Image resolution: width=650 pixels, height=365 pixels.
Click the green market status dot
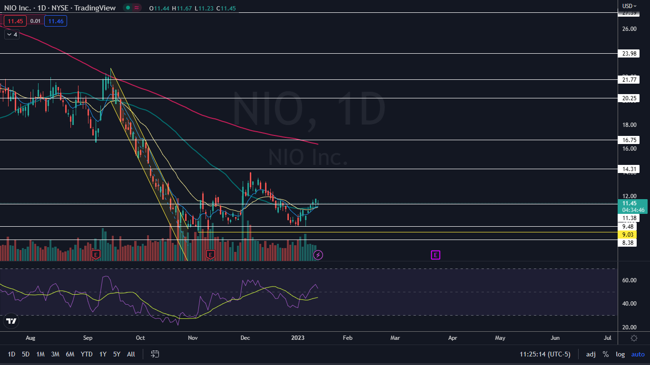pos(128,8)
